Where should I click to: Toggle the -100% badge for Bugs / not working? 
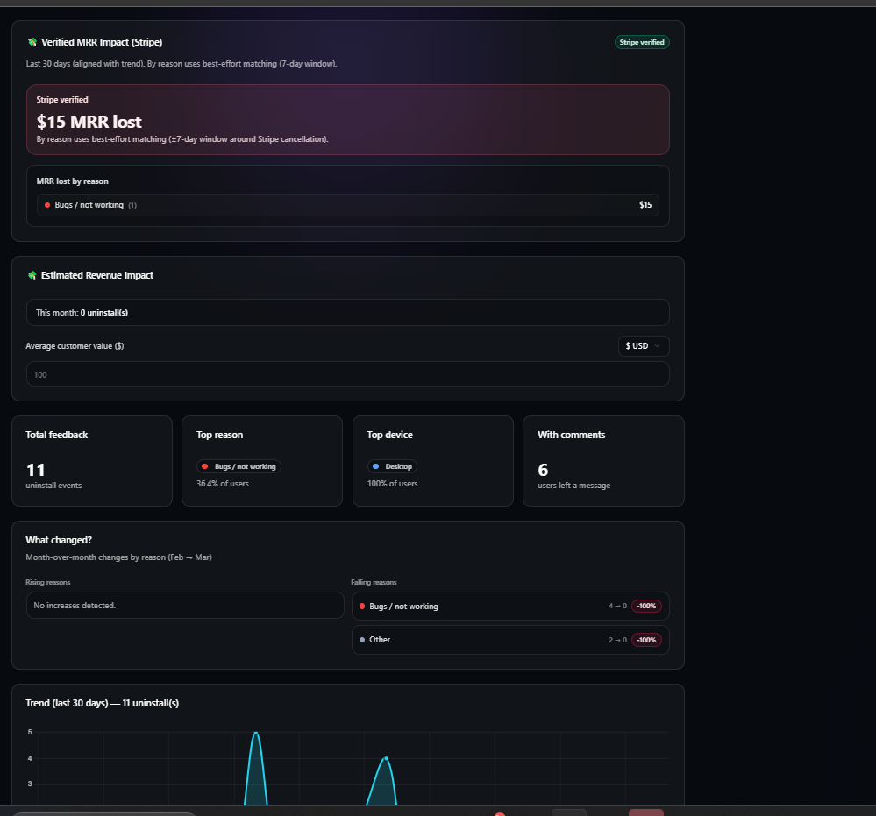646,606
